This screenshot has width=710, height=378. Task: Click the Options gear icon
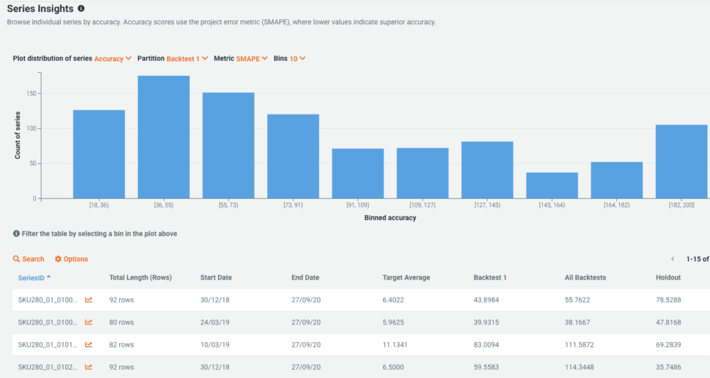58,259
